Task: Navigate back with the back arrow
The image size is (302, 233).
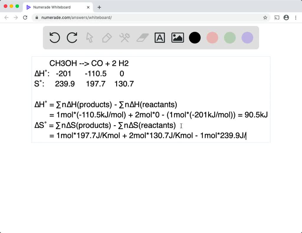Action: point(6,17)
